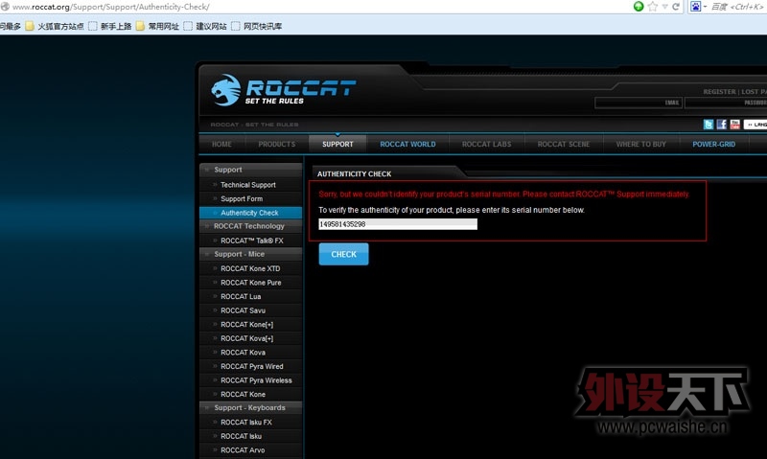Image resolution: width=767 pixels, height=459 pixels.
Task: Collapse the Support sidebar section header
Action: [251, 170]
